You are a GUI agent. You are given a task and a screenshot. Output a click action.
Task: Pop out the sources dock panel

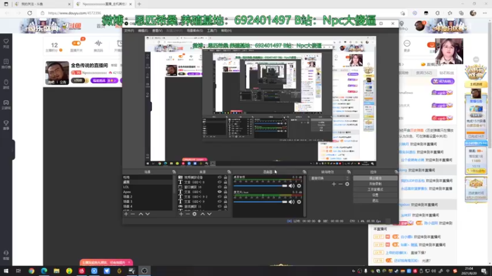pyautogui.click(x=229, y=172)
